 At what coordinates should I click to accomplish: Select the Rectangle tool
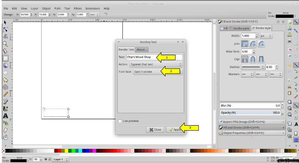5,58
